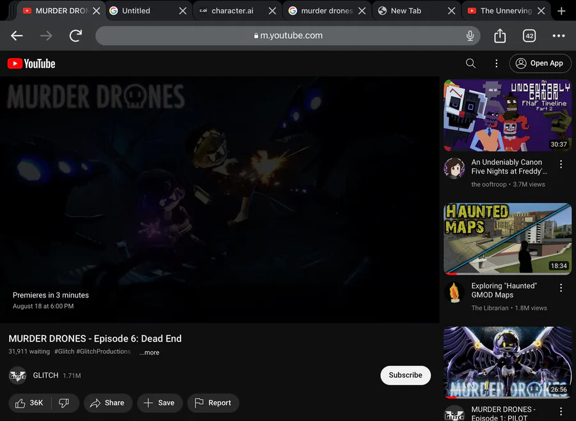Dislike the video with thumbs-down icon
The height and width of the screenshot is (421, 576).
click(x=64, y=403)
